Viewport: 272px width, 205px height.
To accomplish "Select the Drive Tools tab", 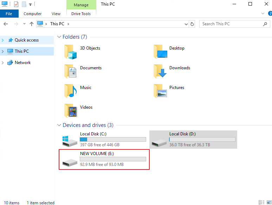I will [x=81, y=14].
